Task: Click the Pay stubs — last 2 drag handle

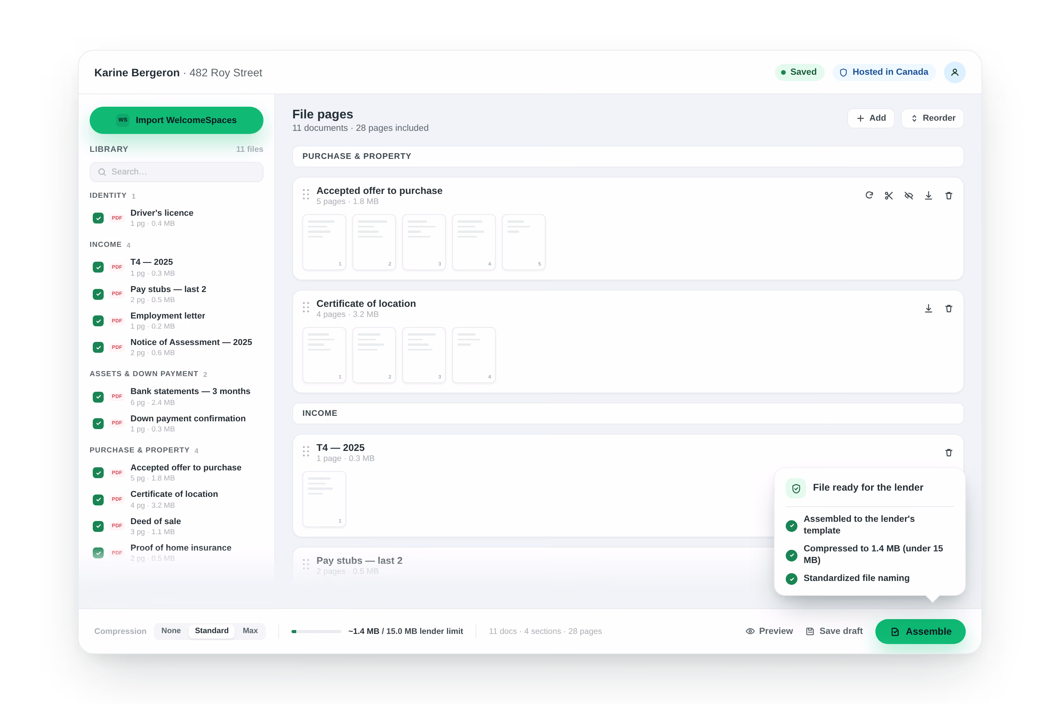Action: click(306, 564)
